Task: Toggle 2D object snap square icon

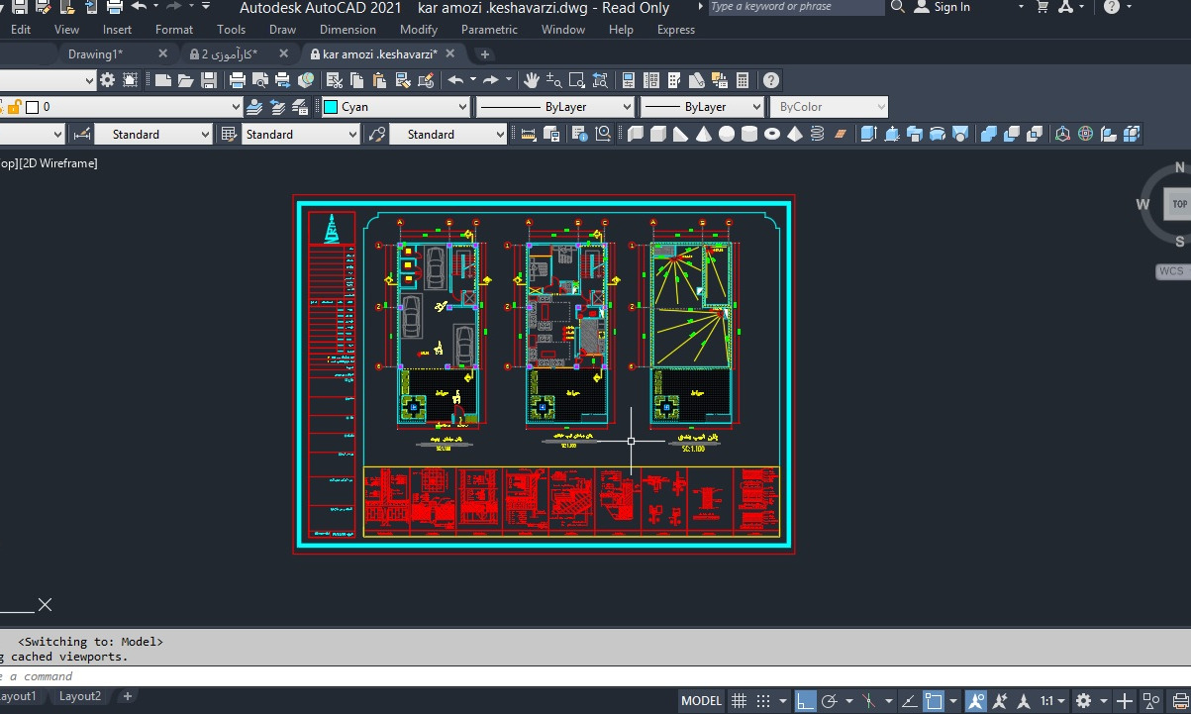Action: point(935,701)
